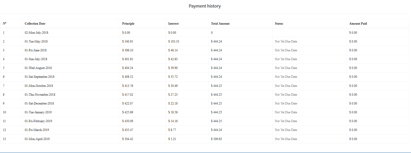Click the Amount Paid column header

click(x=358, y=24)
